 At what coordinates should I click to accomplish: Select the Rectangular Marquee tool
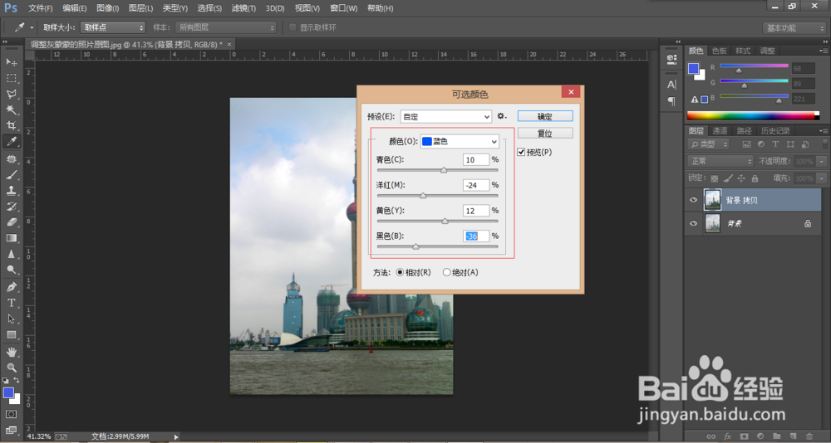click(x=11, y=78)
